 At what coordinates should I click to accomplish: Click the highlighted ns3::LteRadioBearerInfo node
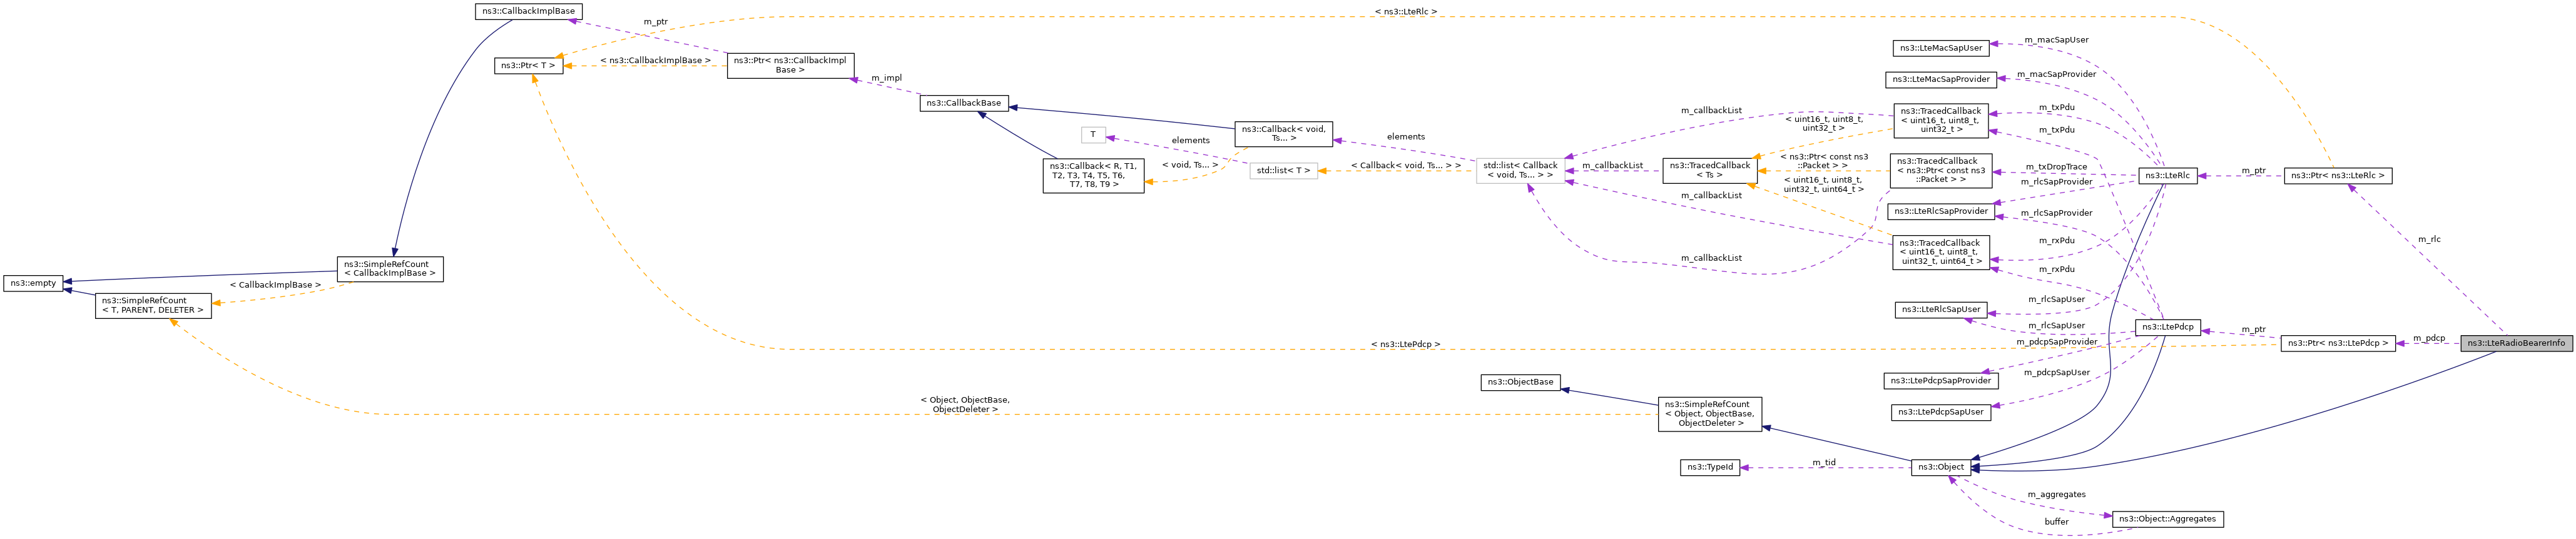(2516, 344)
